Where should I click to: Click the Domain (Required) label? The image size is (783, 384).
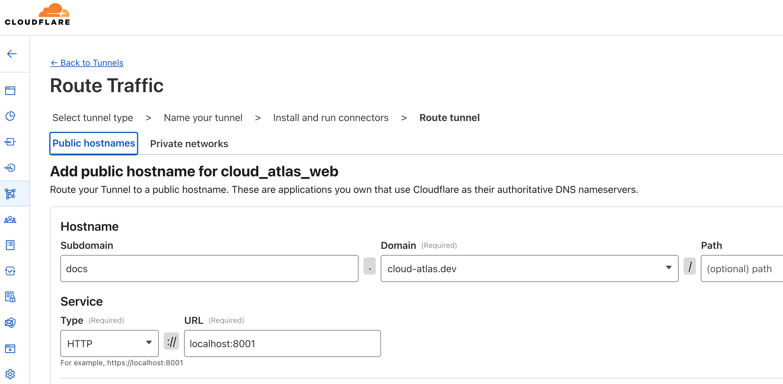point(419,245)
